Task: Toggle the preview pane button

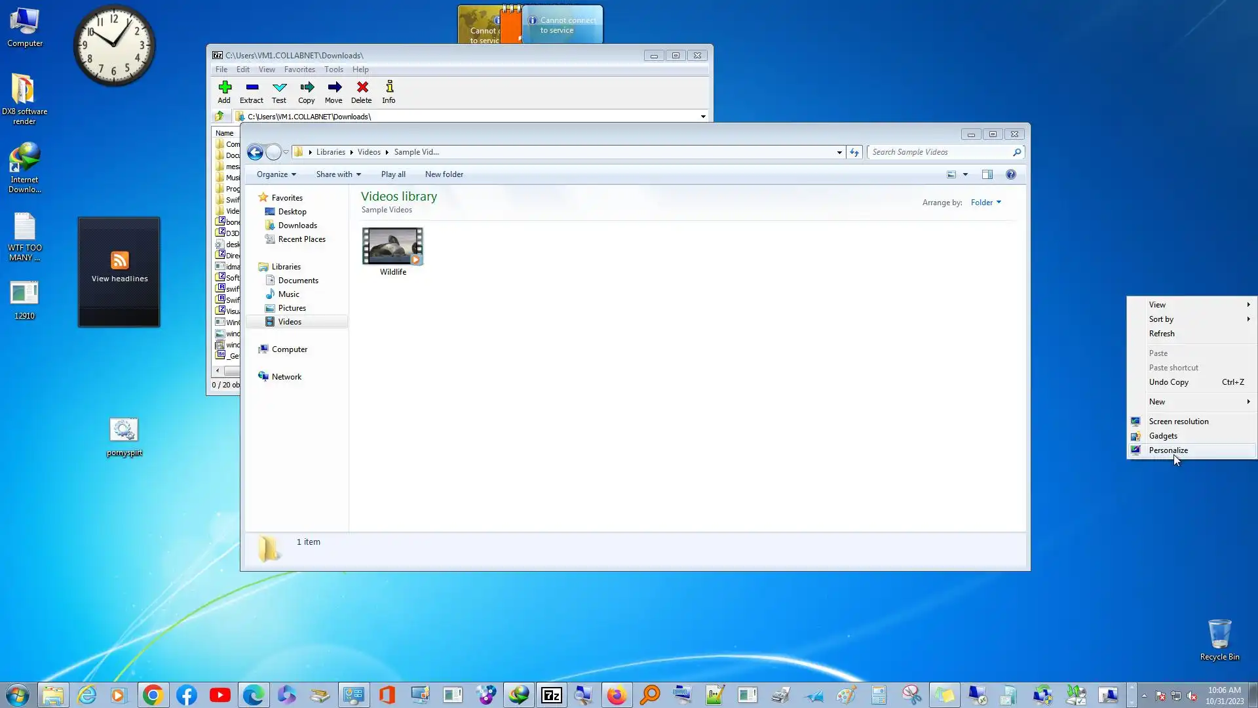Action: 987,174
